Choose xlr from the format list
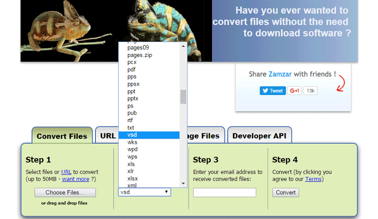378x219 pixels. click(149, 171)
